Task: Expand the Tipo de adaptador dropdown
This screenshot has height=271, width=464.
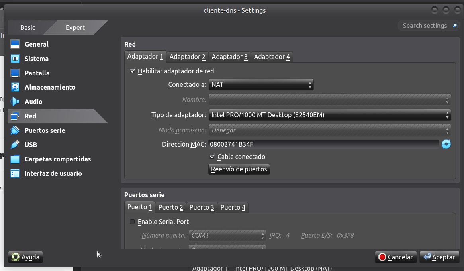Action: pyautogui.click(x=329, y=115)
